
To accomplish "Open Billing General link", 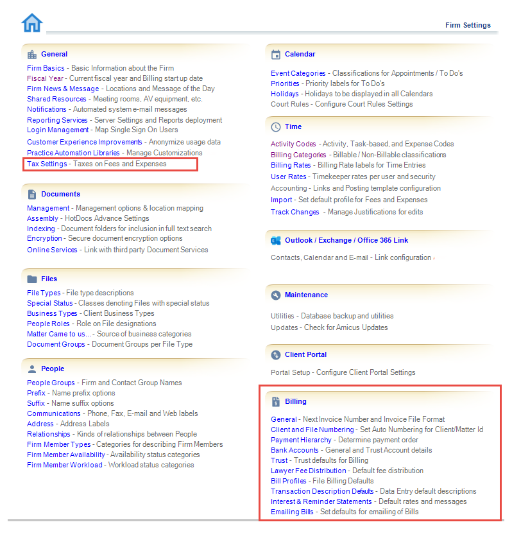I will pos(284,420).
